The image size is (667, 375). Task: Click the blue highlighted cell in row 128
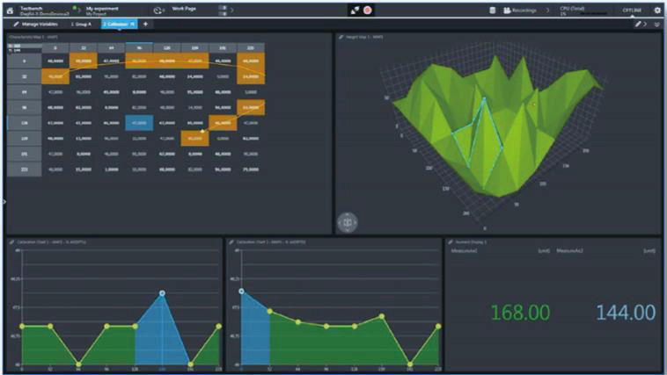tap(139, 123)
